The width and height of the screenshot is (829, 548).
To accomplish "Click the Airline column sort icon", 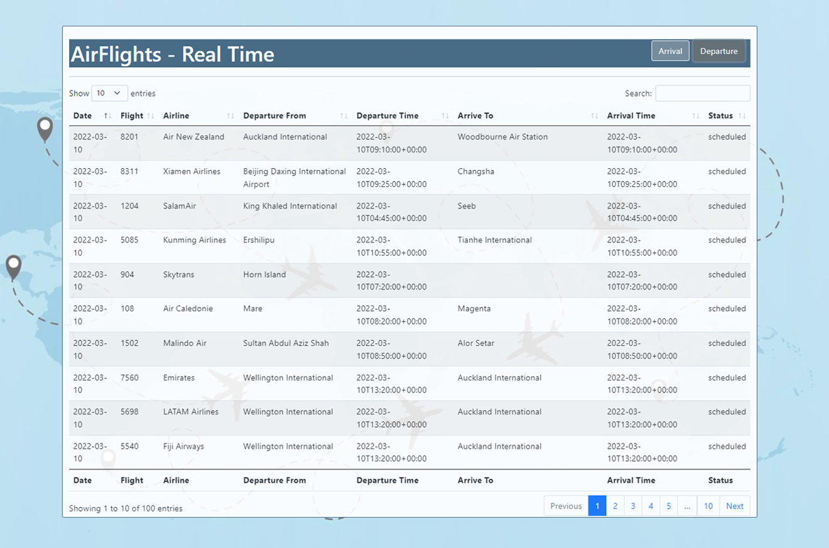I will [x=230, y=116].
